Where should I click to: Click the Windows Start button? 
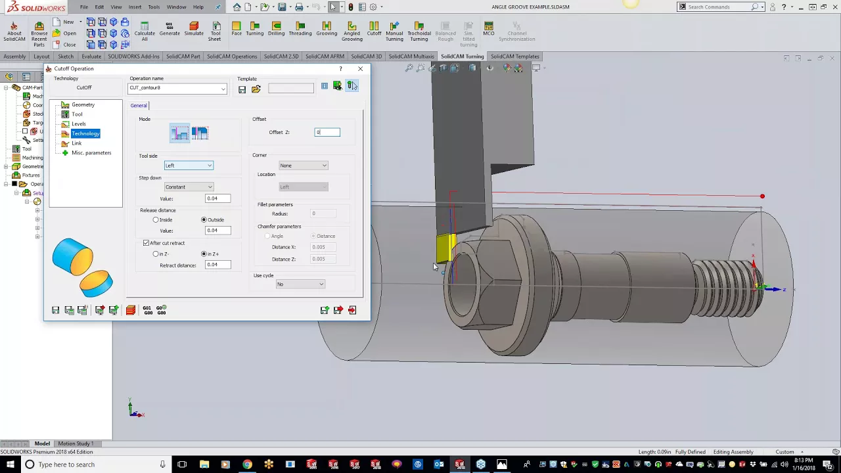click(10, 464)
